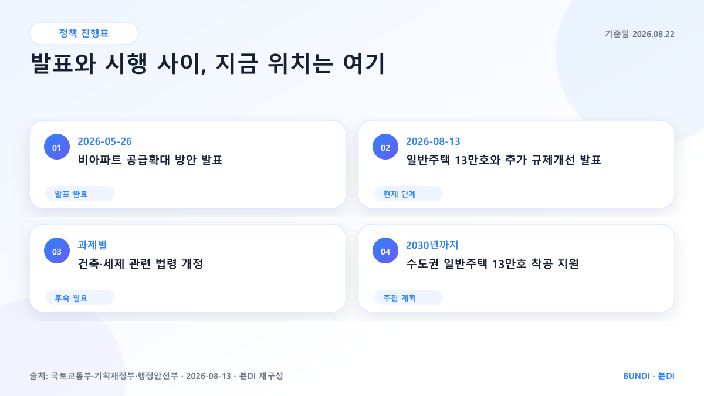Select the 건축·세제 관련 법령 개정 title

(141, 263)
